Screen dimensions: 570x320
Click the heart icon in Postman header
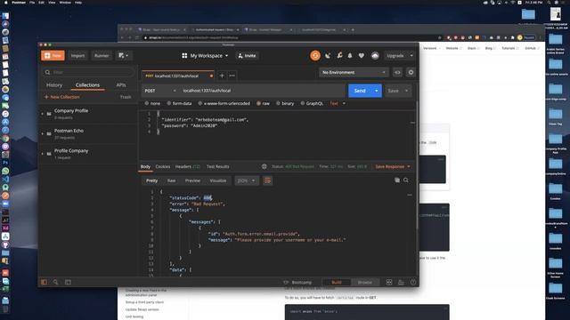(362, 55)
